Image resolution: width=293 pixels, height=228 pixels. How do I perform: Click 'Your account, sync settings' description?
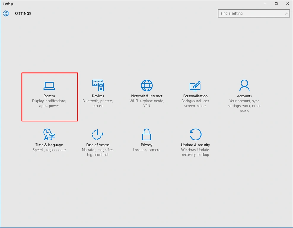click(244, 106)
